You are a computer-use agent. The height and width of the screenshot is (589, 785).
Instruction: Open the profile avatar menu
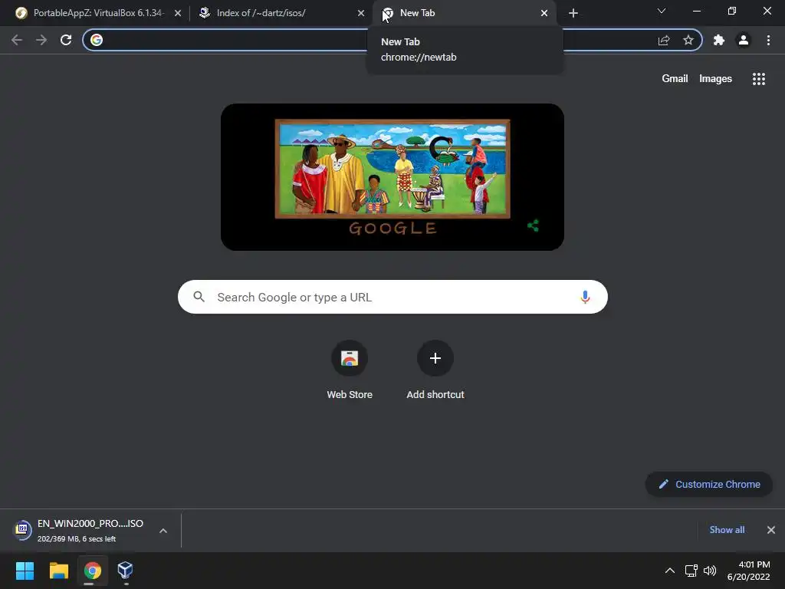point(744,40)
